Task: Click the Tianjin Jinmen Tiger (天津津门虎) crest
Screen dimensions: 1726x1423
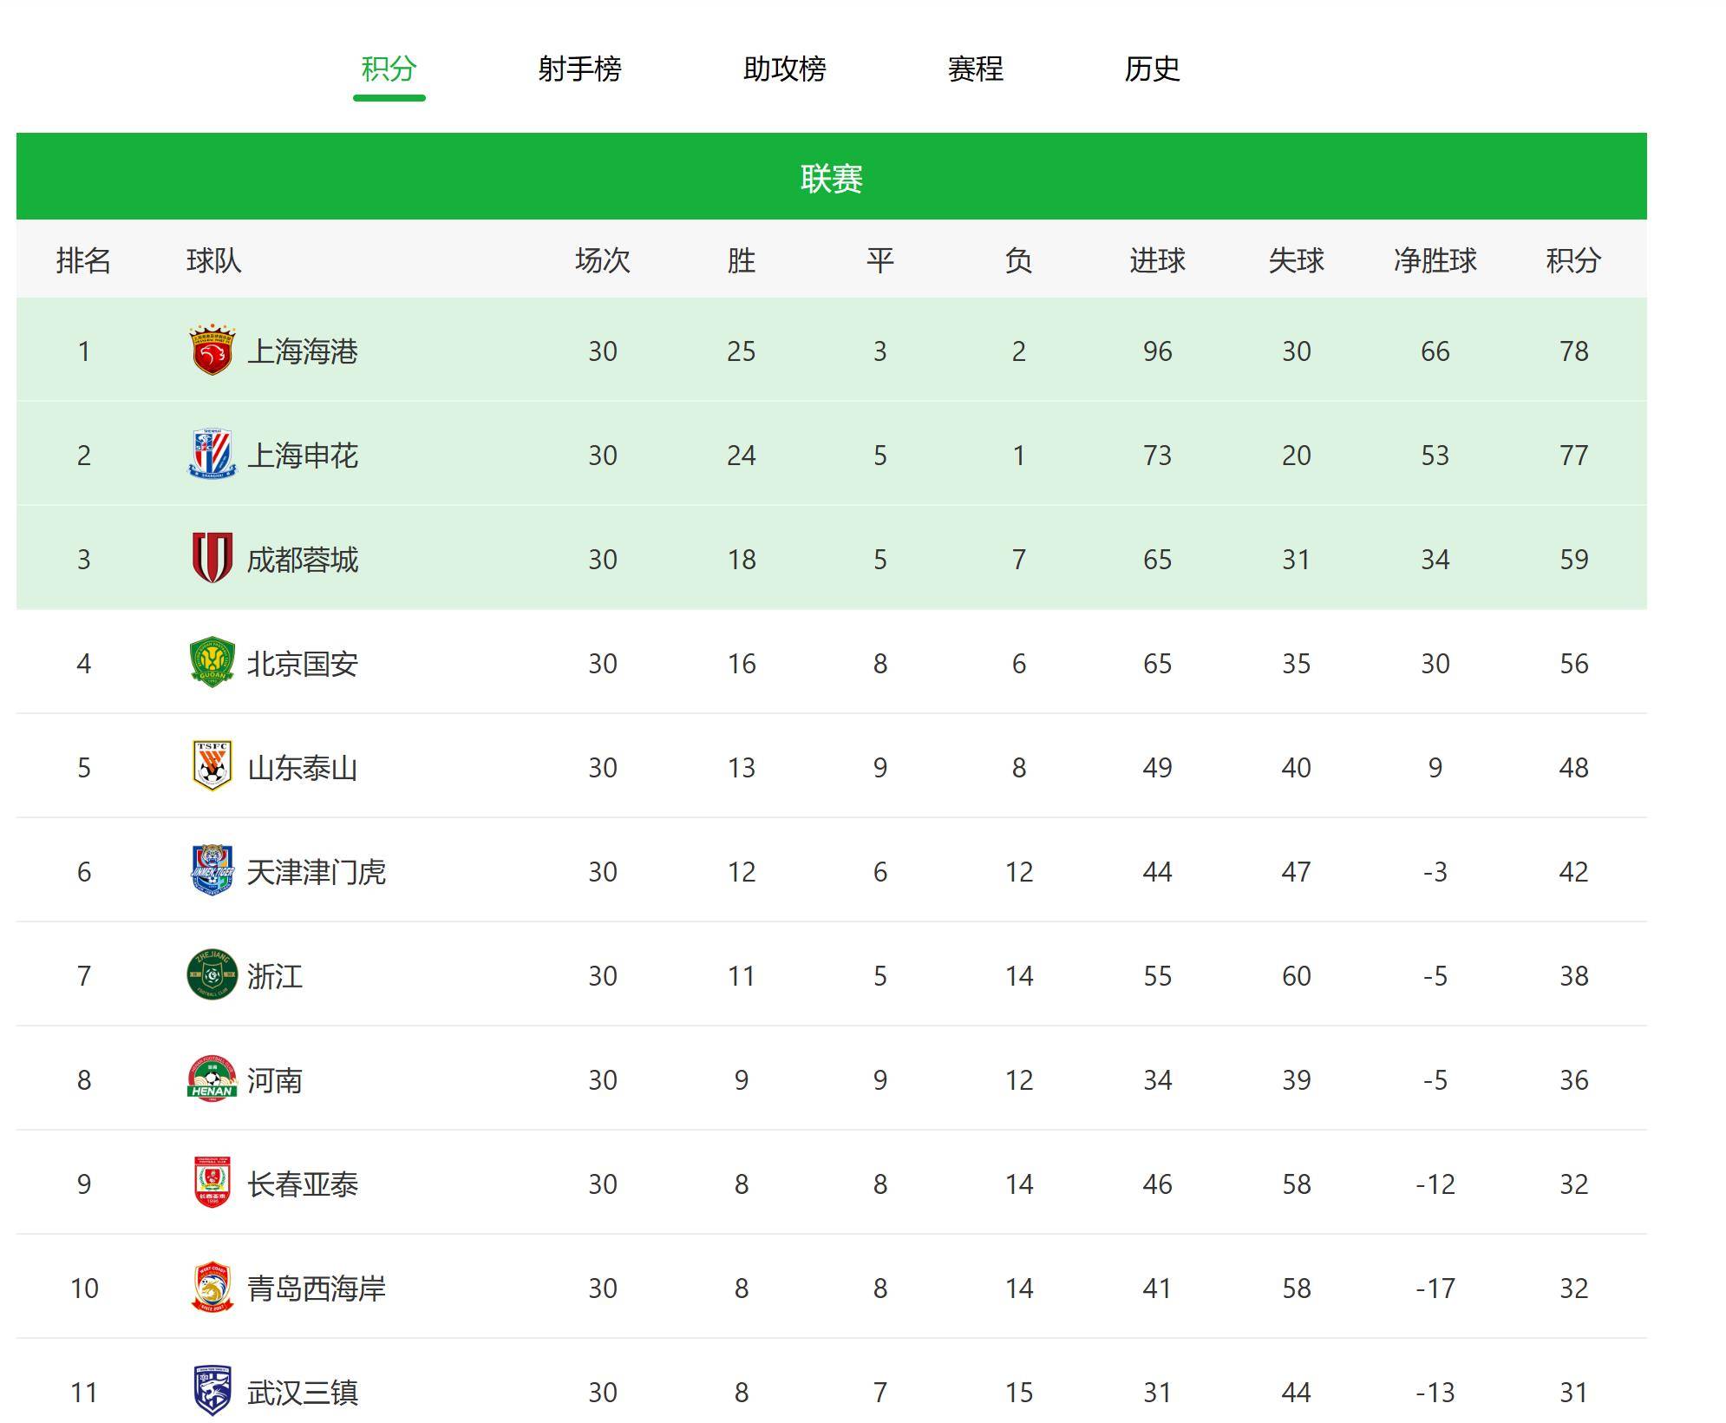Action: [212, 870]
